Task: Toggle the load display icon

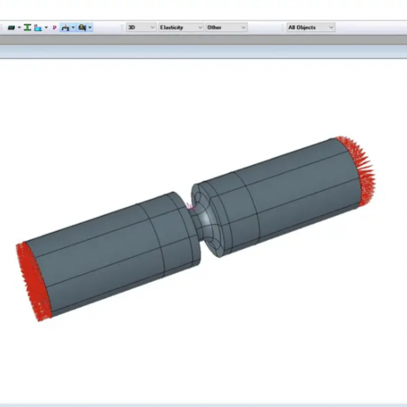Action: tap(65, 28)
